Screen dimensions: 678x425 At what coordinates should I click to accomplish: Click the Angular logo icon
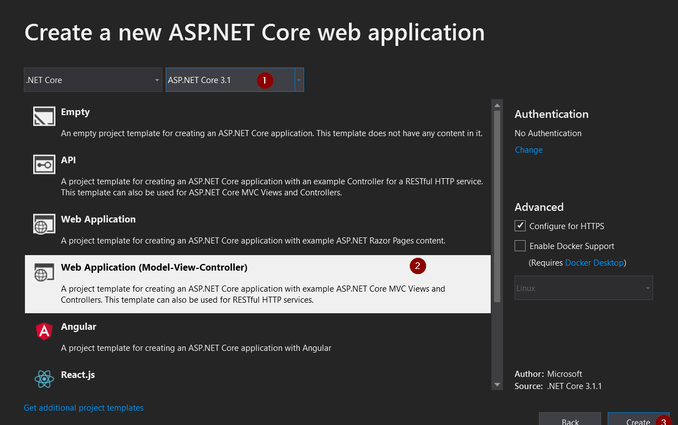point(44,331)
